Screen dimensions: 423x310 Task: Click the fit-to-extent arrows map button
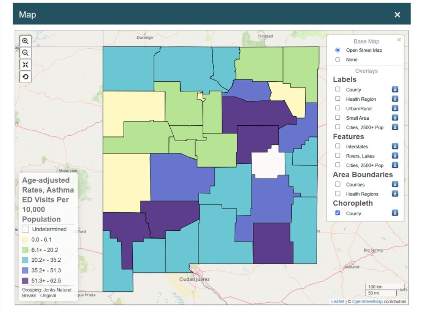click(x=25, y=65)
